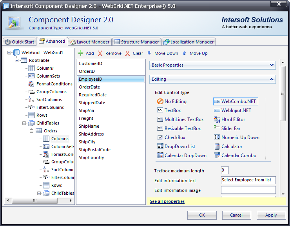Click the RootTable Rows icon
This screenshot has width=290, height=226.
tap(31, 115)
